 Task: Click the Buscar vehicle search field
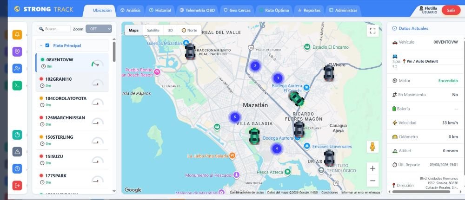pos(54,29)
